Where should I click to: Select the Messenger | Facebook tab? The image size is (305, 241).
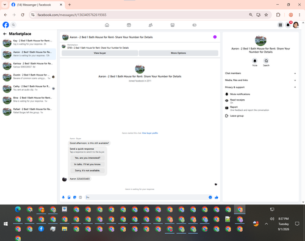(37, 5)
